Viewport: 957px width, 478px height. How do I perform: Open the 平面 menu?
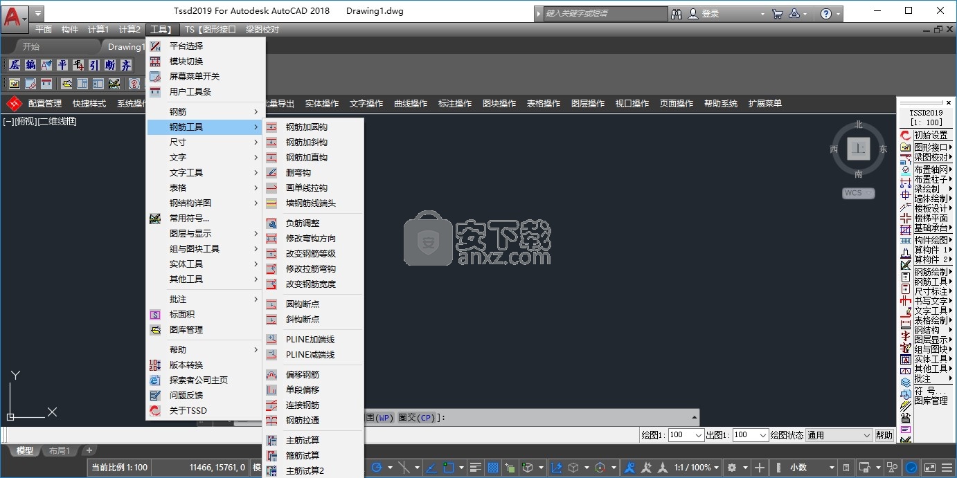coord(44,30)
